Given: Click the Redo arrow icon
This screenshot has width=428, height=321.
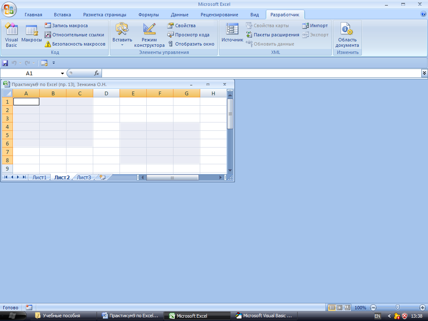Looking at the screenshot, I should [x=27, y=63].
